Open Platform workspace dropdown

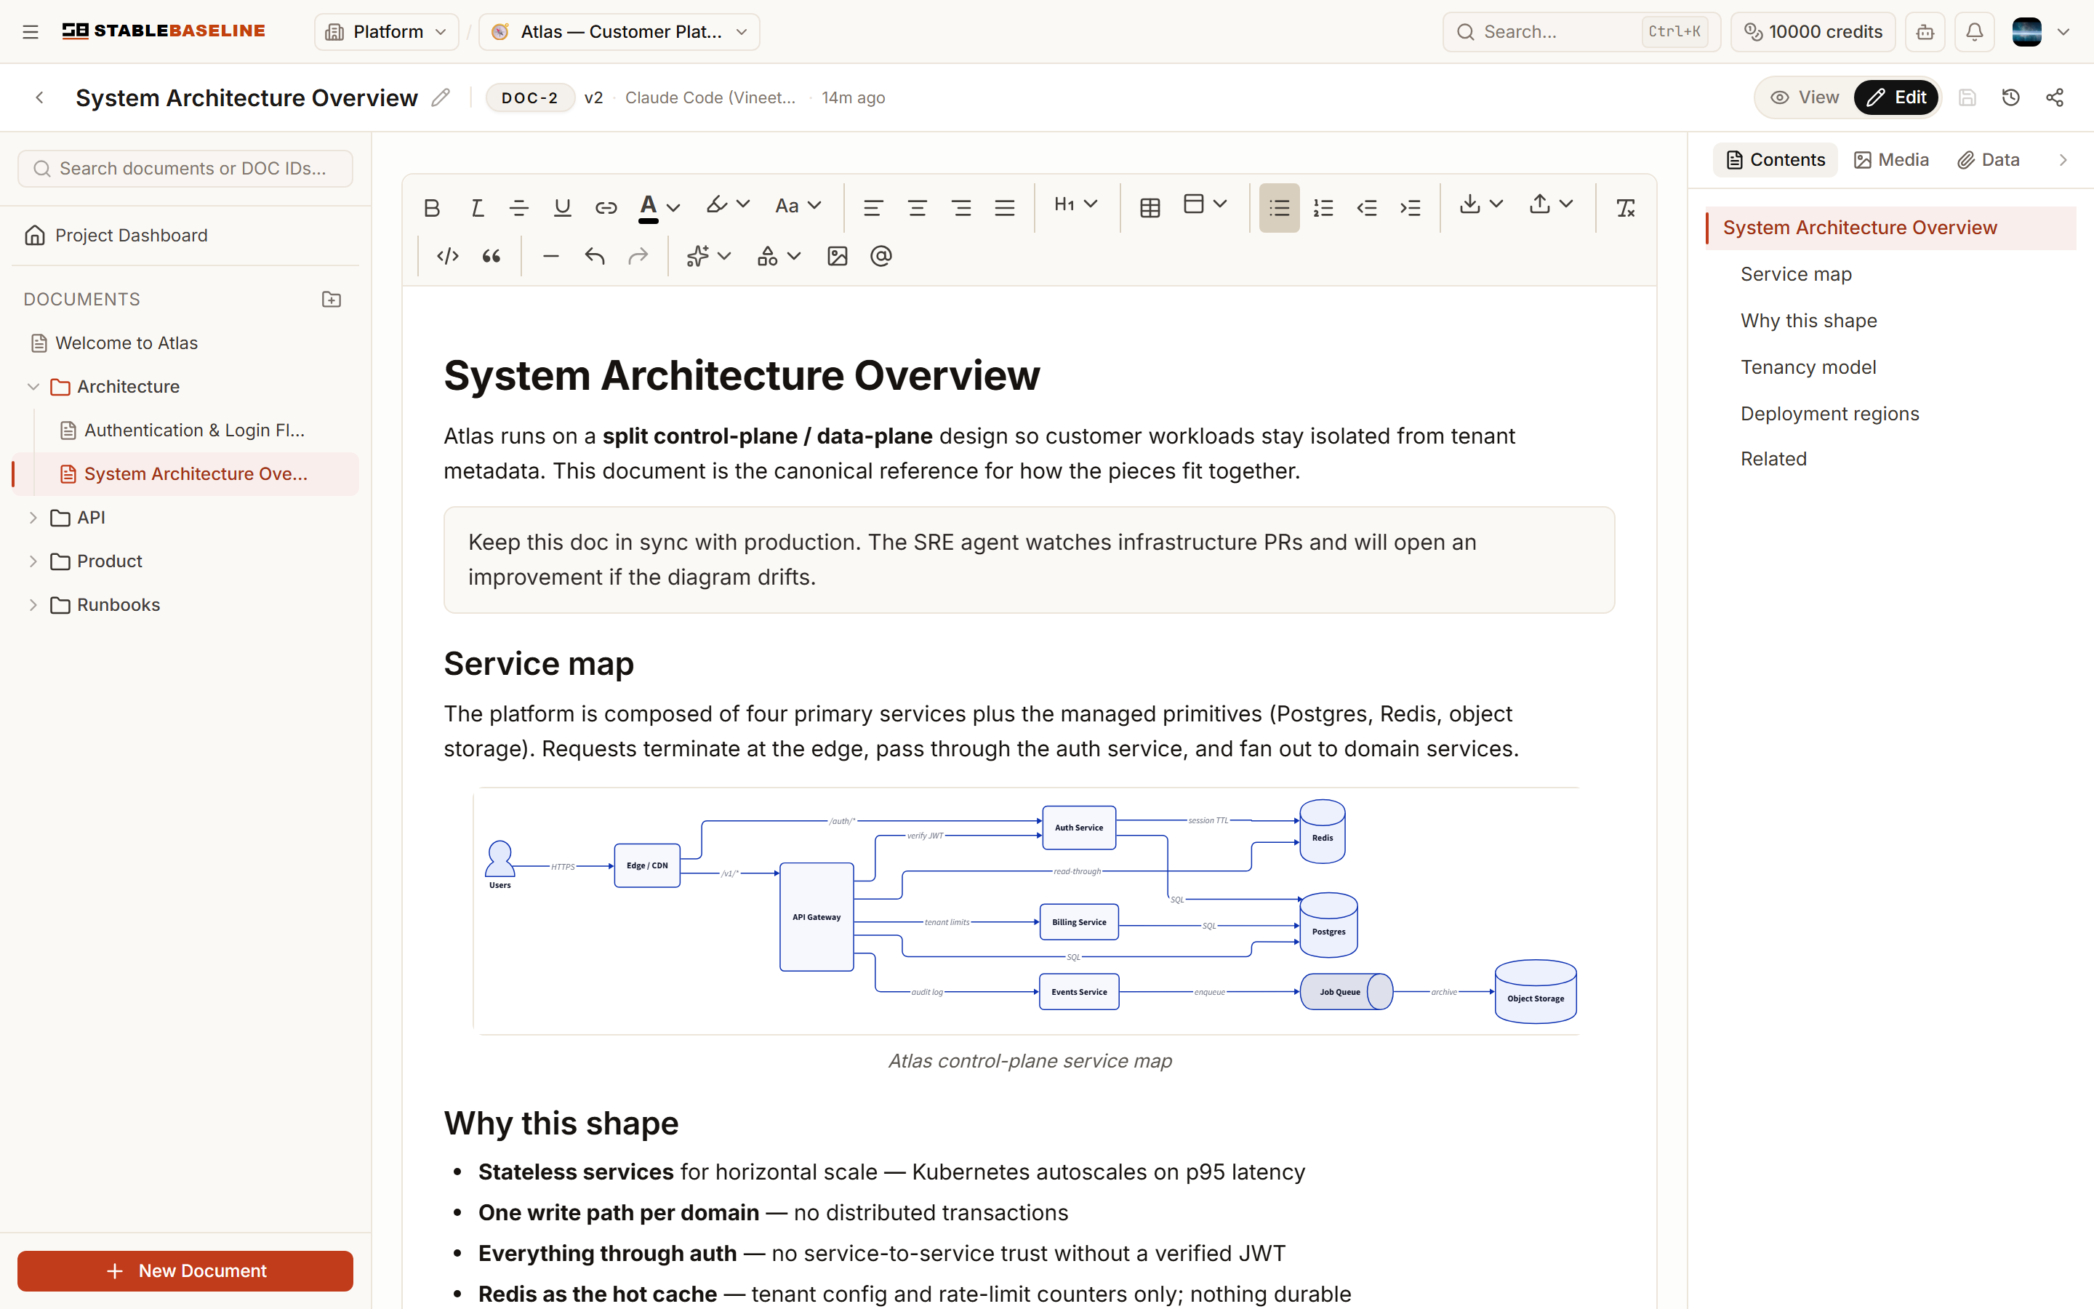click(x=386, y=32)
